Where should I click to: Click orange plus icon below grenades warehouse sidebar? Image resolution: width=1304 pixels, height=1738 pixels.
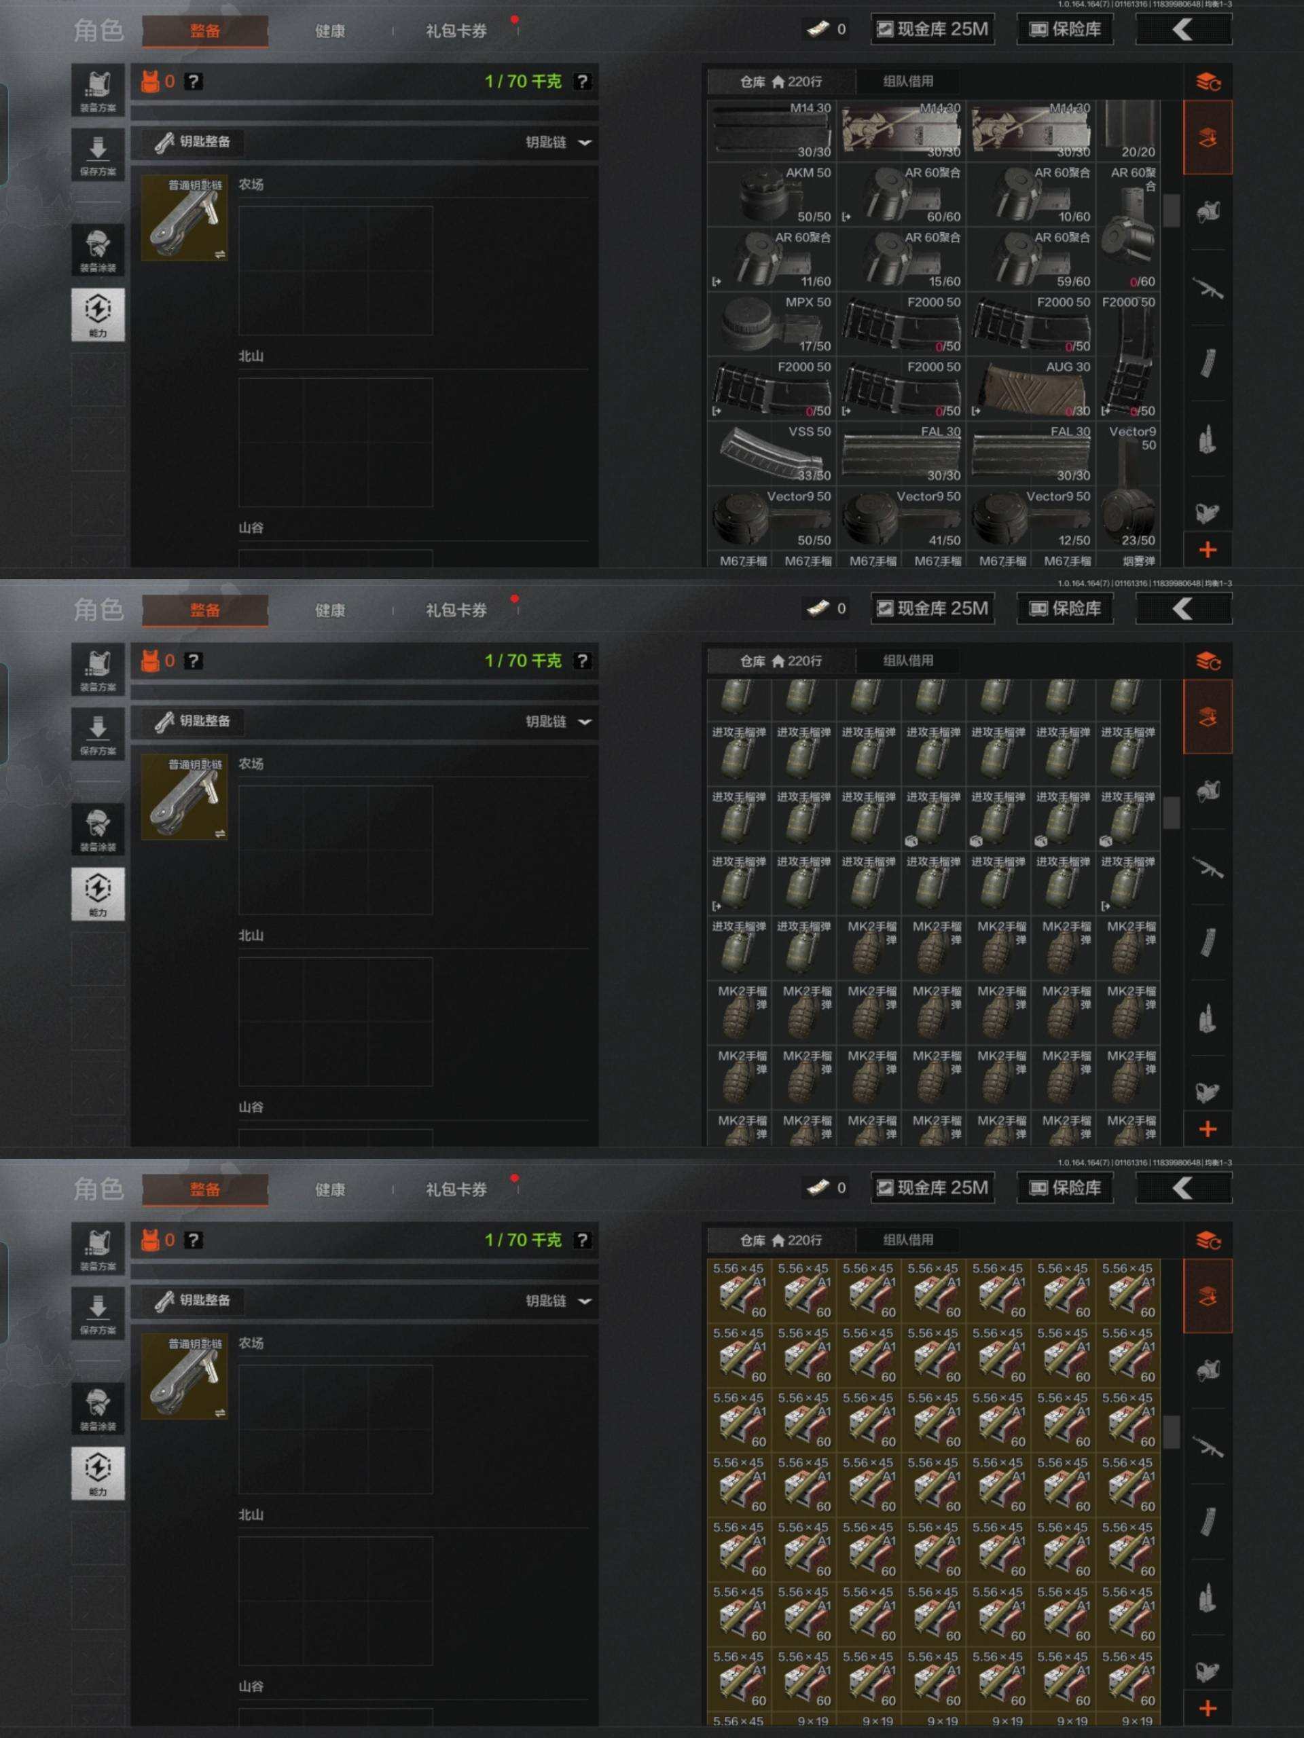(x=1208, y=1129)
